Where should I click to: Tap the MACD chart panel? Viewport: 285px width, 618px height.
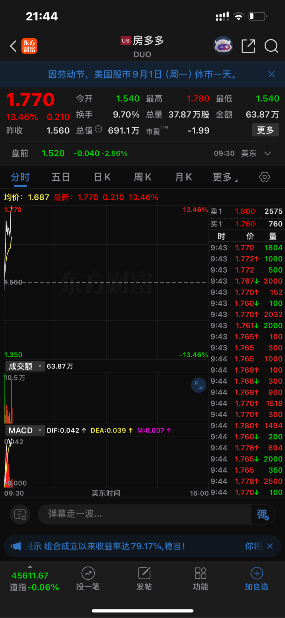coord(106,462)
